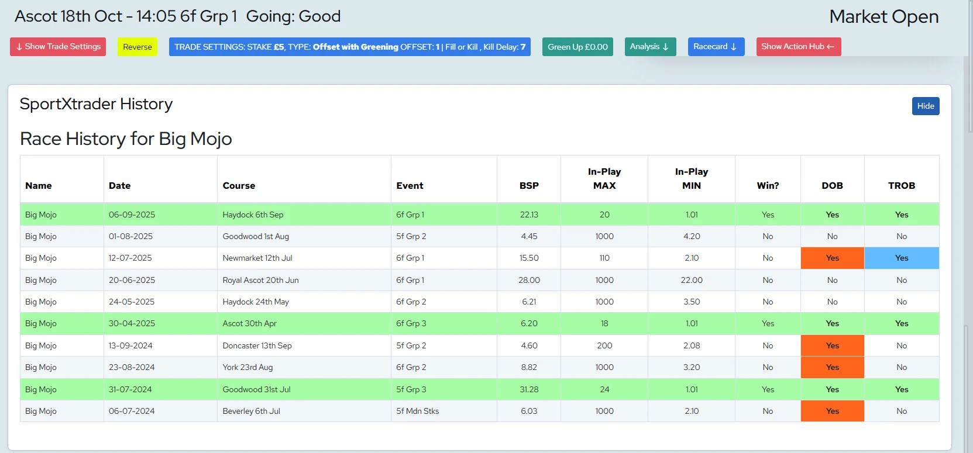Expand the Racecard dropdown

(x=716, y=47)
